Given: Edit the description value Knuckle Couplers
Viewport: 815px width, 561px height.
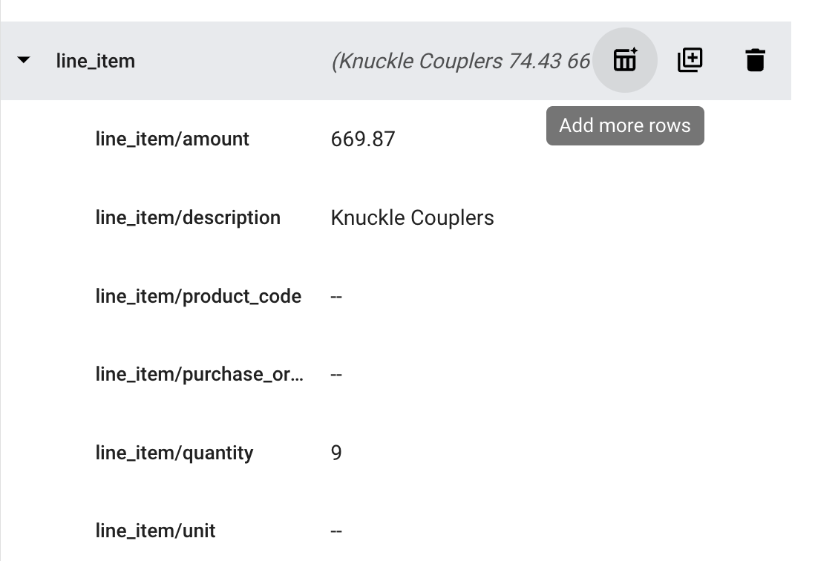Looking at the screenshot, I should pyautogui.click(x=412, y=217).
